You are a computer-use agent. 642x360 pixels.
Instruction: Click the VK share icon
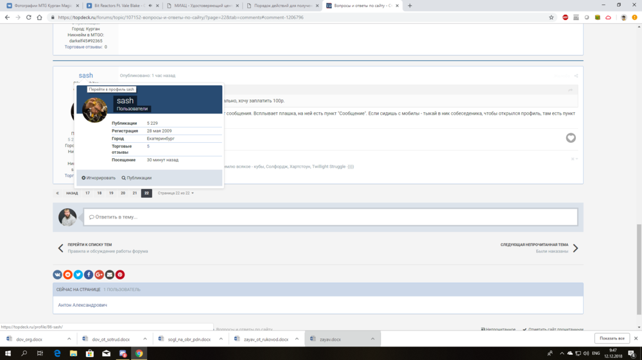point(58,275)
